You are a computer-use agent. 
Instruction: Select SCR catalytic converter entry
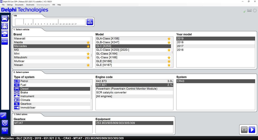tap(134, 92)
